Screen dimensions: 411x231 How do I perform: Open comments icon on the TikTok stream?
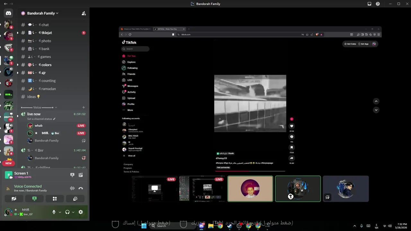pyautogui.click(x=292, y=137)
